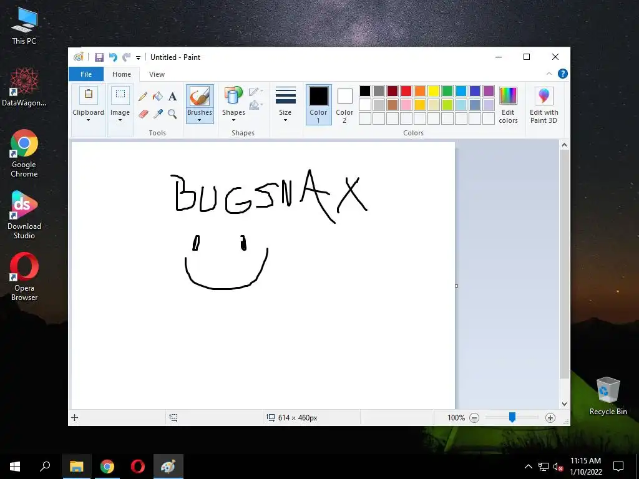Click the muted volume tray icon

[558, 467]
